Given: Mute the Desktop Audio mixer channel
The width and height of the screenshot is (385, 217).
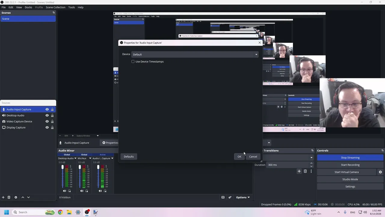Looking at the screenshot, I should click(x=64, y=191).
